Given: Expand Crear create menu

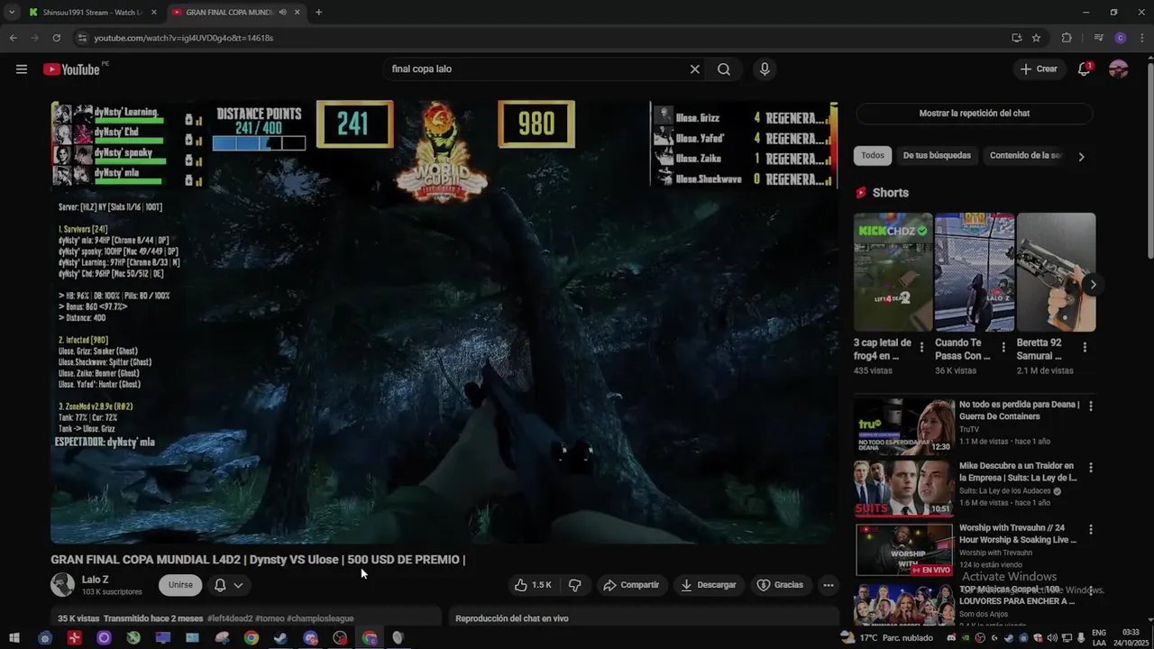Looking at the screenshot, I should click(1039, 69).
